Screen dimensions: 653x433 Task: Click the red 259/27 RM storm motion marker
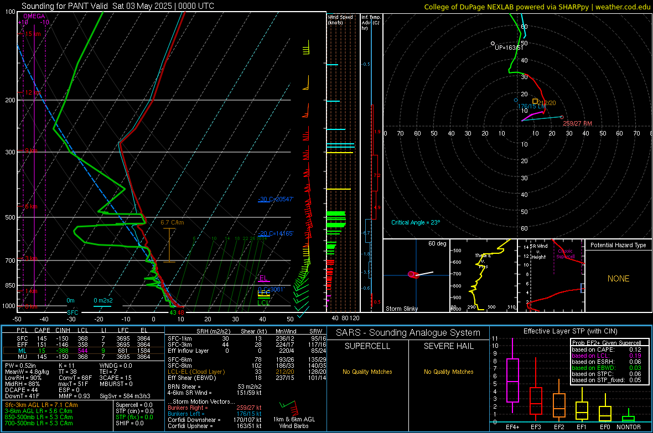tap(562, 117)
